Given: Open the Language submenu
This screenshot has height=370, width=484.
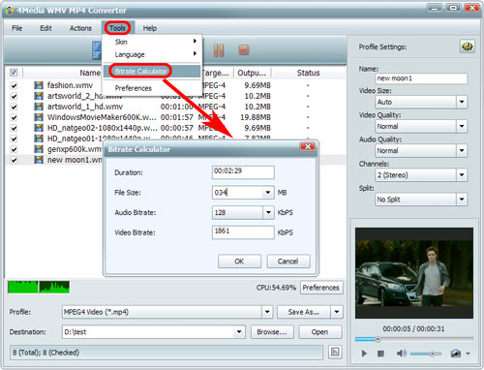Looking at the screenshot, I should click(152, 54).
